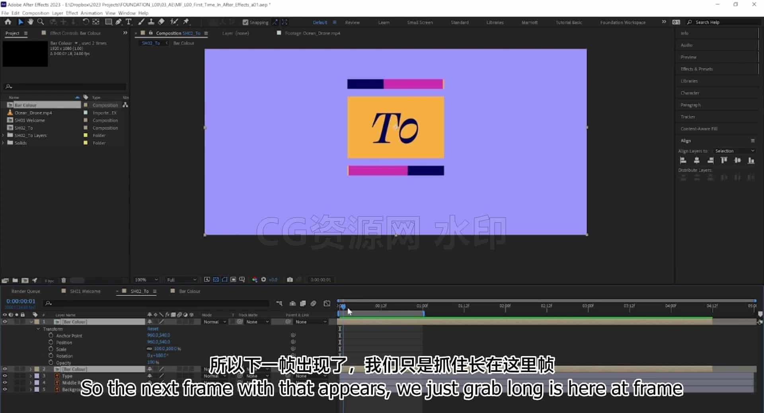Open Effects & Presets panel
This screenshot has width=764, height=413.
[696, 69]
